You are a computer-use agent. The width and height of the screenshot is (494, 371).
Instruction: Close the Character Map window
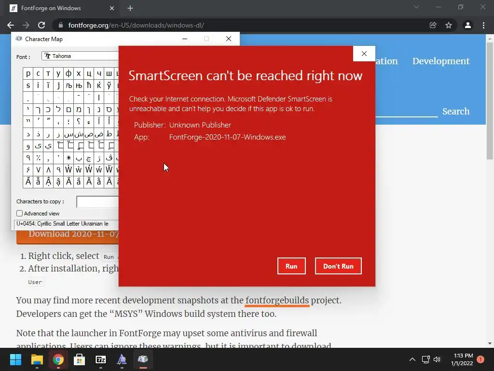229,39
